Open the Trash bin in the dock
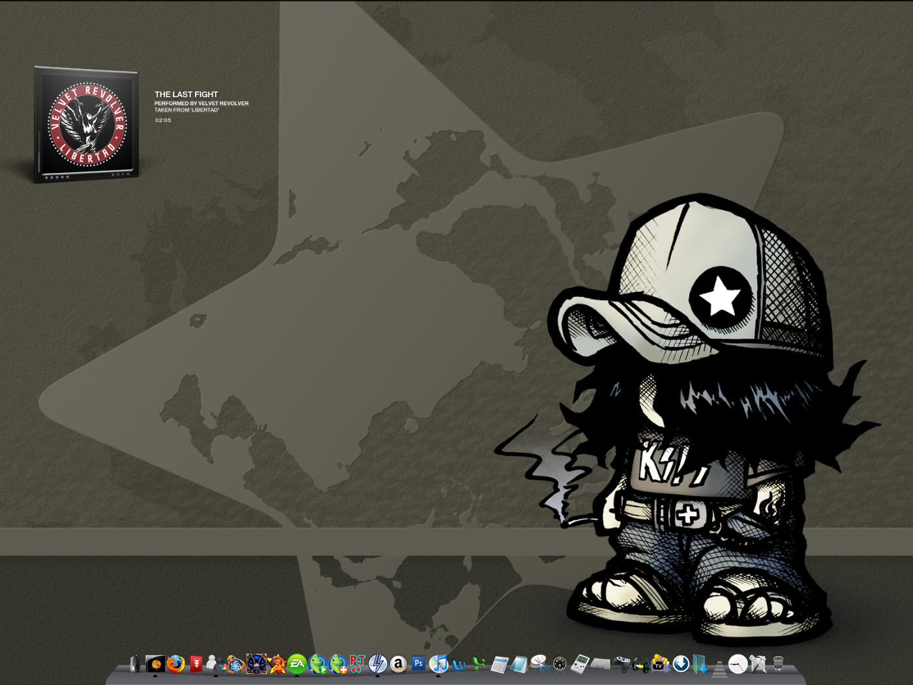 coord(778,664)
